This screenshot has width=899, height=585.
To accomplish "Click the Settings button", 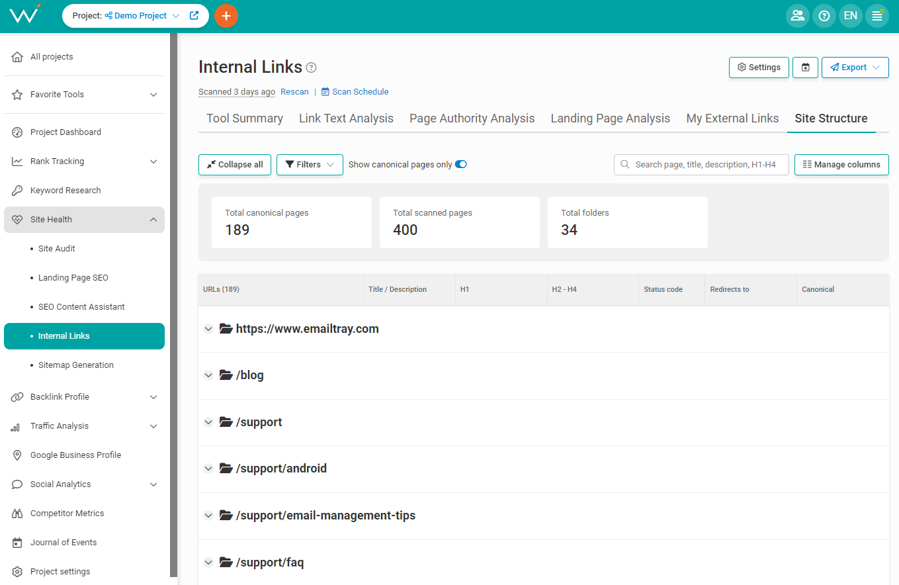I will point(759,67).
